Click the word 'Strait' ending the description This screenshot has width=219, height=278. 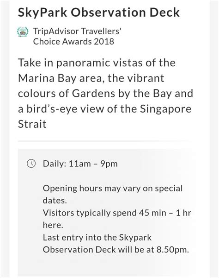[32, 124]
